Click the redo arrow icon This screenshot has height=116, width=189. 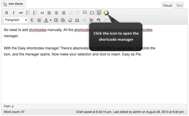(106, 20)
